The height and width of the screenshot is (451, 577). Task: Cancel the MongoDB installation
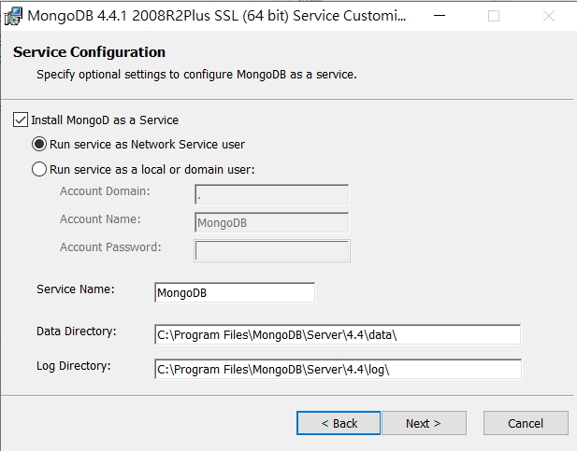(x=525, y=423)
